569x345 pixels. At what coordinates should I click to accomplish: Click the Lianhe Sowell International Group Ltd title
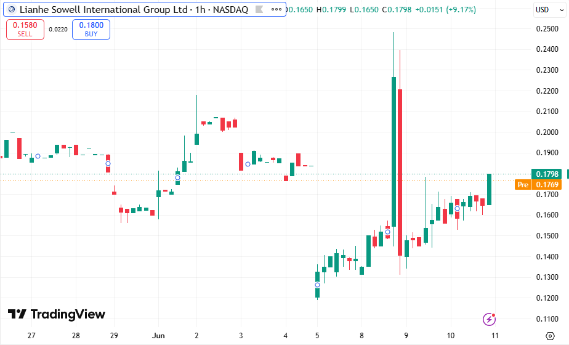coord(103,9)
